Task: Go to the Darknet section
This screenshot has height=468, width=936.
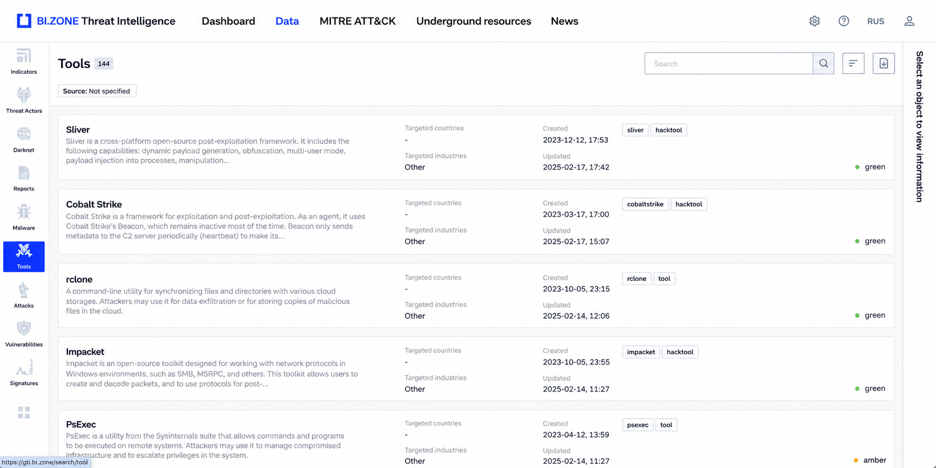Action: click(x=24, y=139)
